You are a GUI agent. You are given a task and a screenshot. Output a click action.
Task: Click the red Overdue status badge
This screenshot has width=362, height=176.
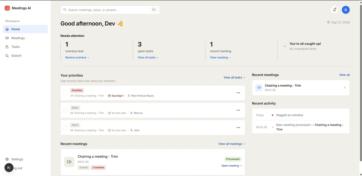[77, 90]
